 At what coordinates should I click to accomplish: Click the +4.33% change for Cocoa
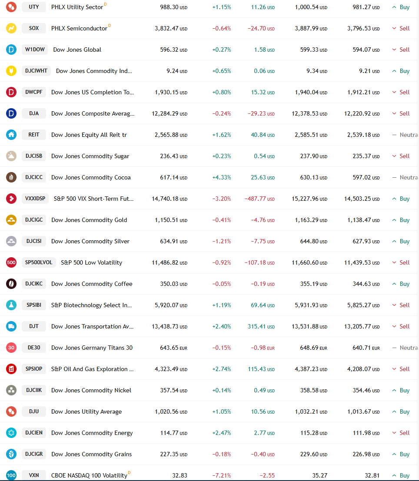tap(222, 177)
